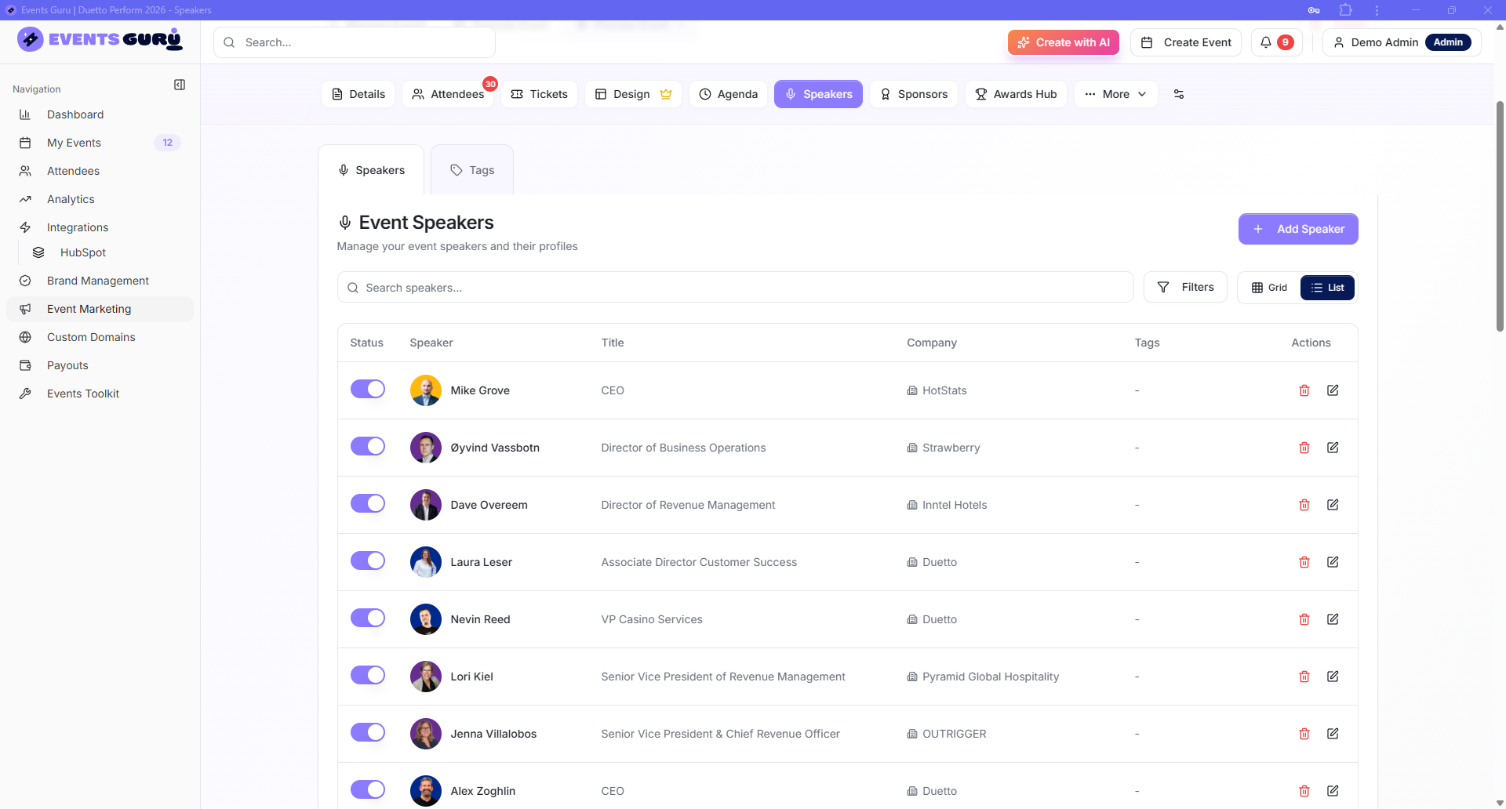Viewport: 1506px width, 809px height.
Task: Click Create with AI
Action: [1064, 42]
